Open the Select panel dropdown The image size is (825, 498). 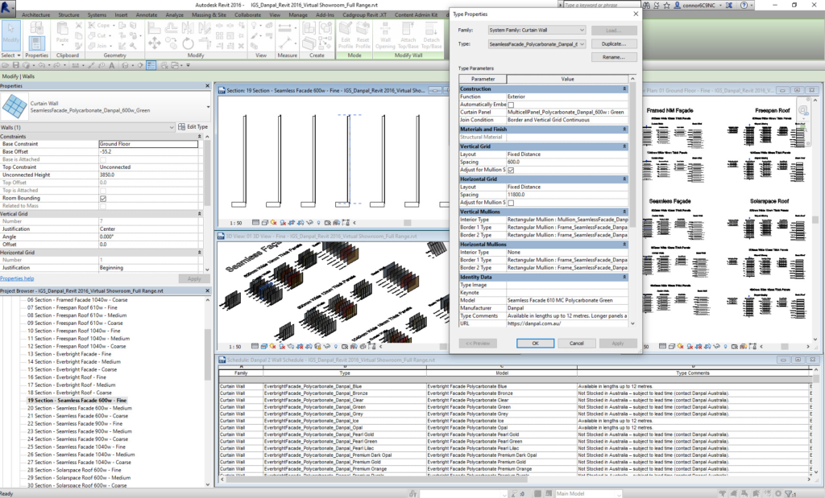coord(10,56)
